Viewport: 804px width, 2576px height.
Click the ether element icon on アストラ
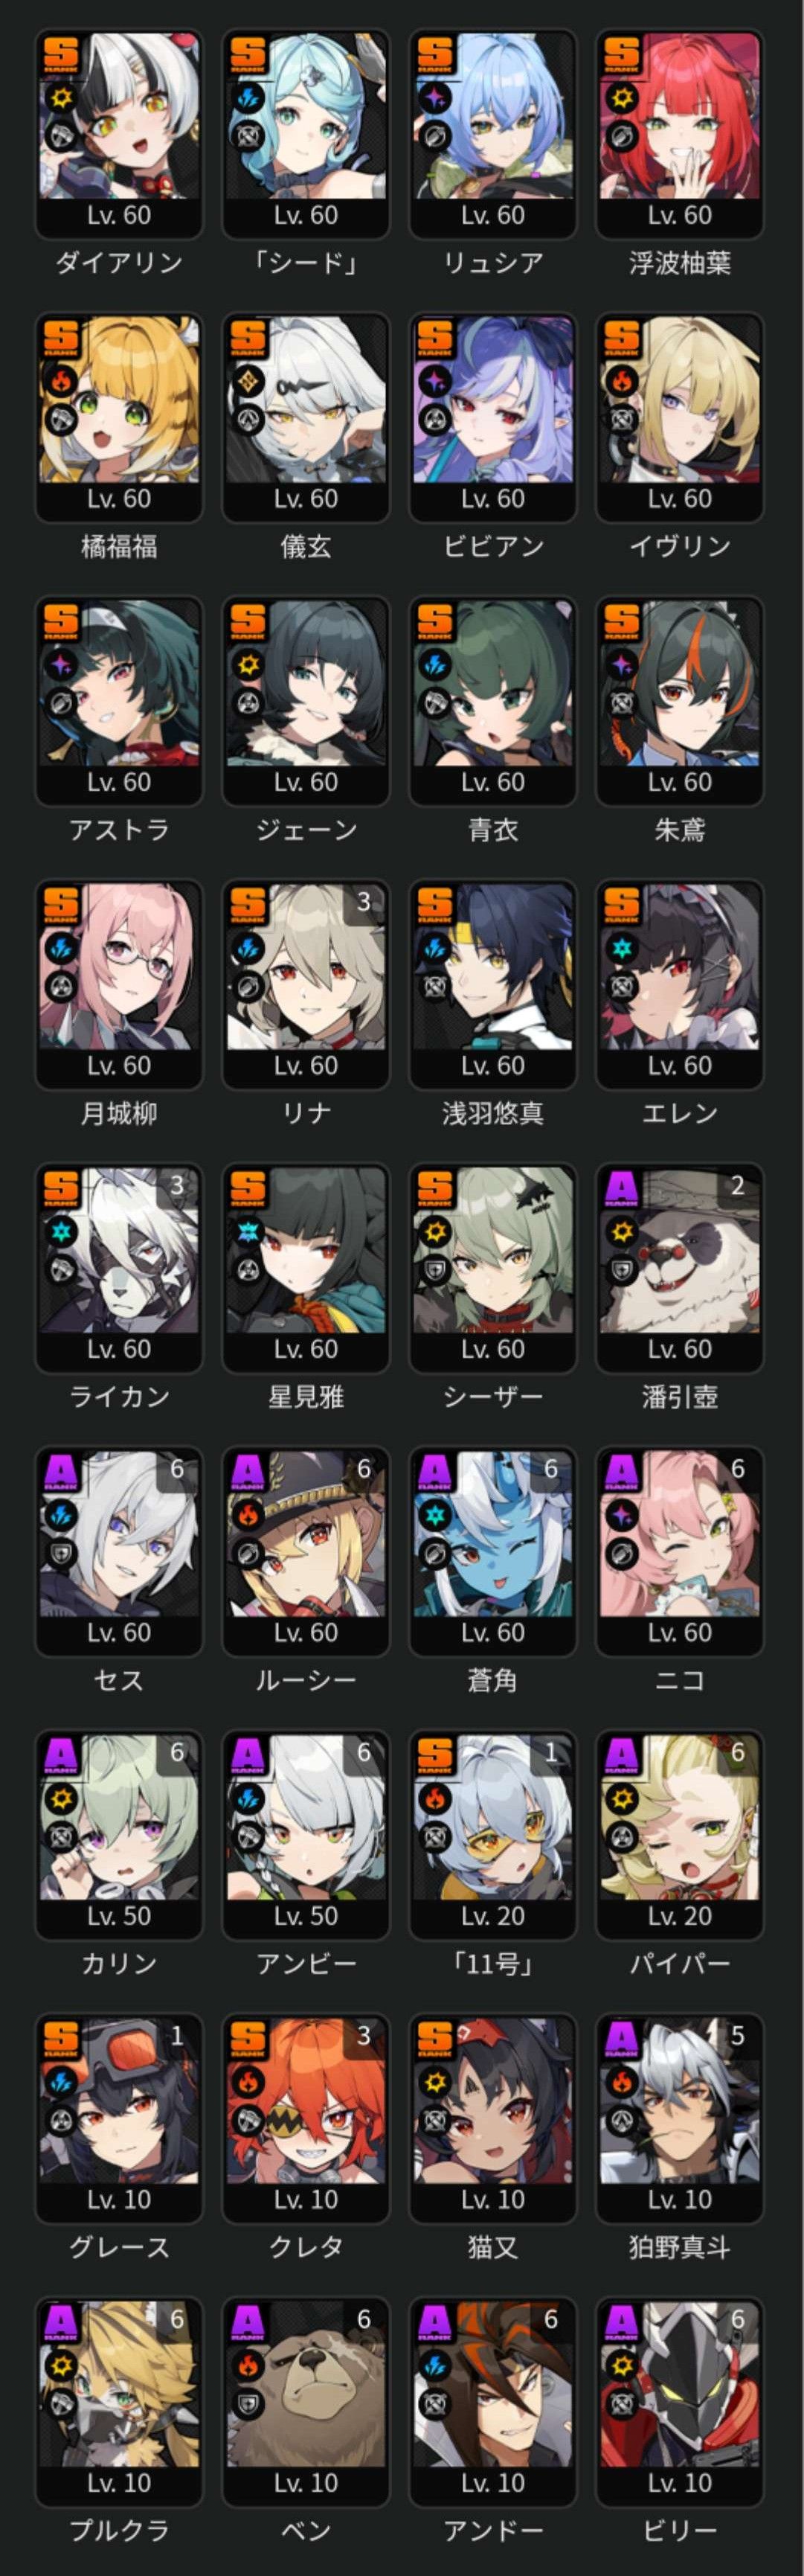(61, 665)
